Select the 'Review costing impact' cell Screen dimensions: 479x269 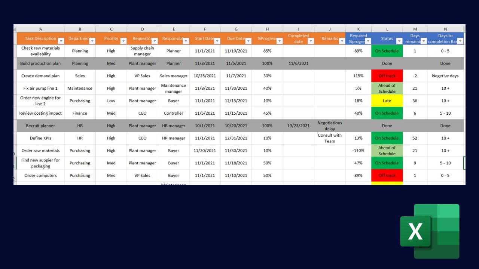click(x=40, y=113)
